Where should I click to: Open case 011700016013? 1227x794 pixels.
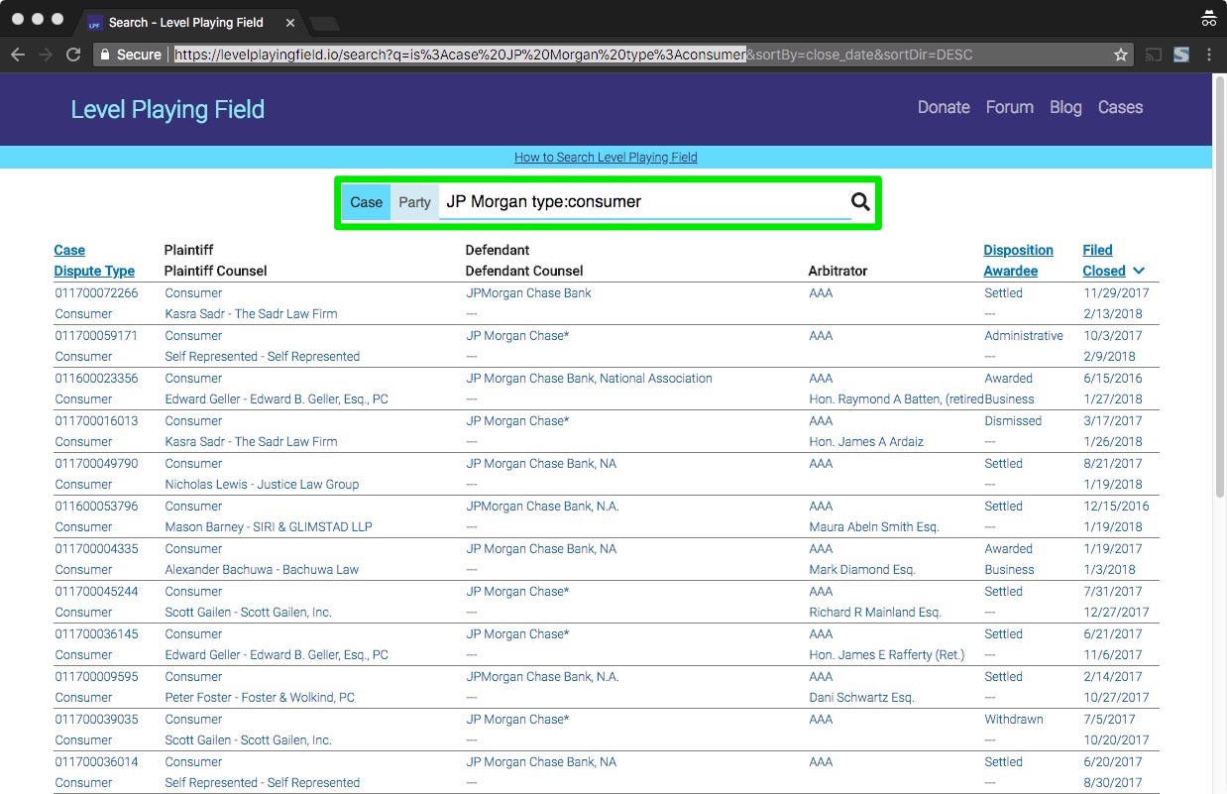click(96, 421)
